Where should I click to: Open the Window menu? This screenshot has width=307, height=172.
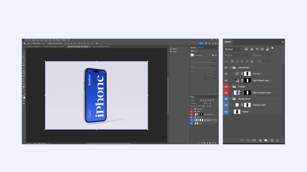pyautogui.click(x=64, y=40)
